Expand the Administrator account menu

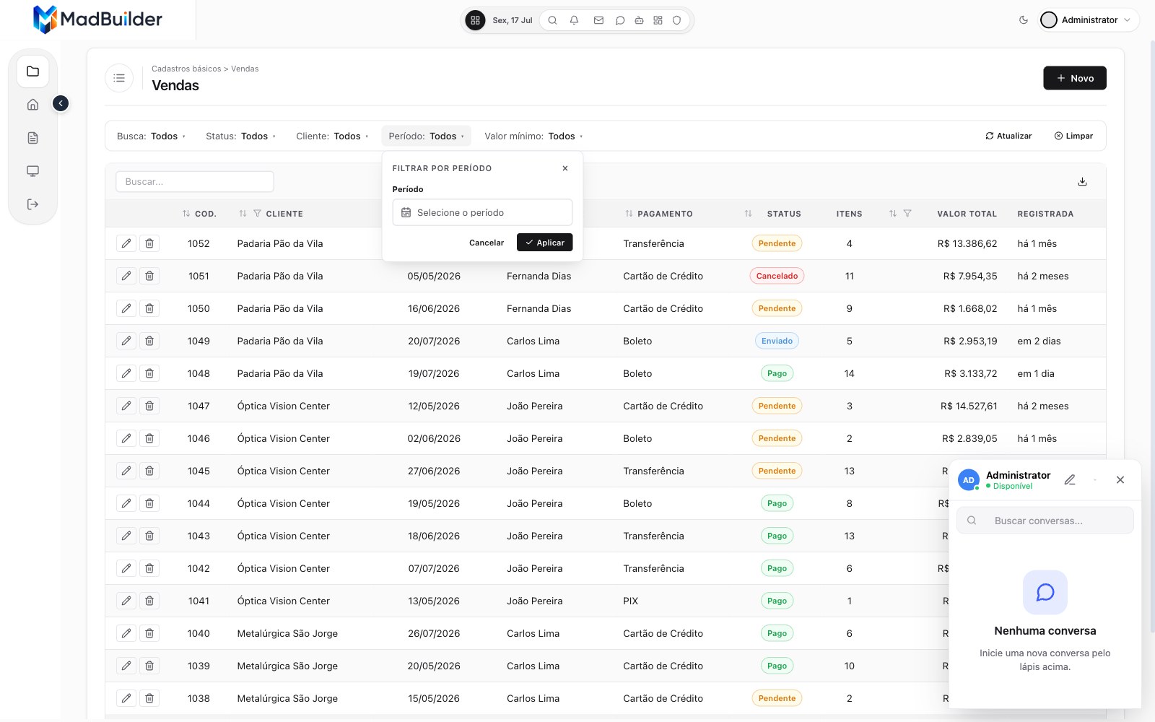[x=1089, y=20]
